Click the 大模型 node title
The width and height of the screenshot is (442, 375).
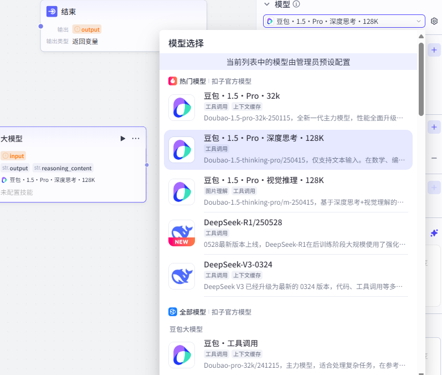12,139
